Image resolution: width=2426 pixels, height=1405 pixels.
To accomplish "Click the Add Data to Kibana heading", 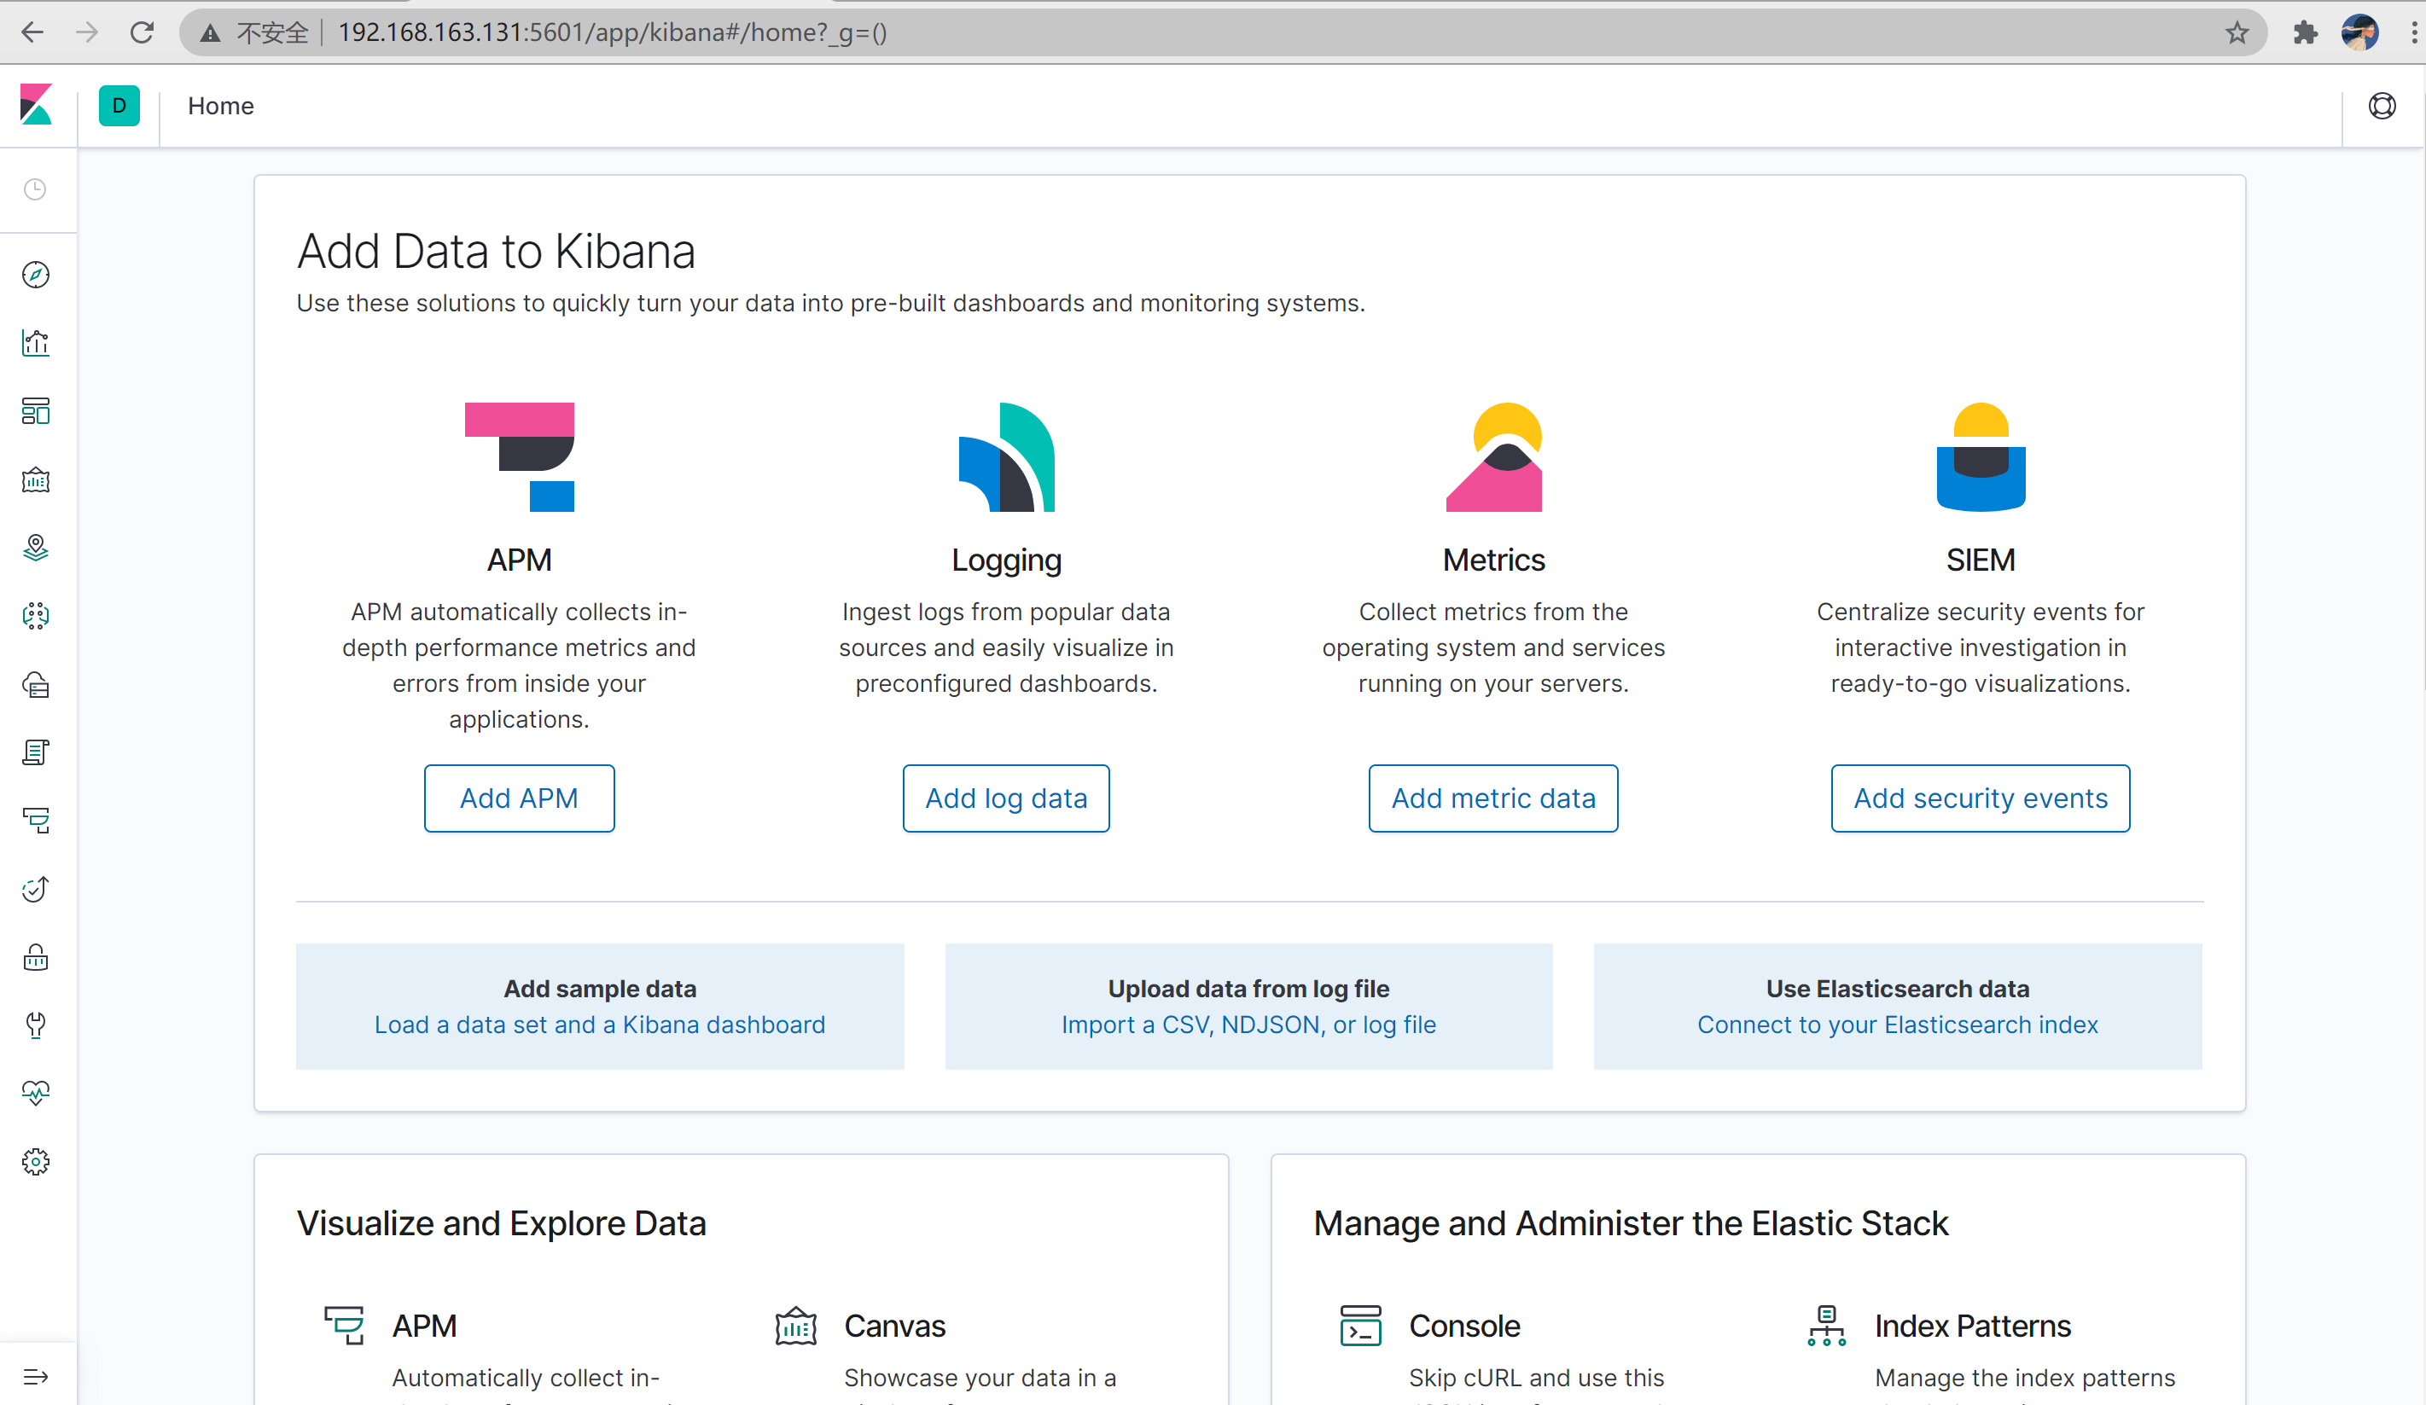I will tap(496, 251).
